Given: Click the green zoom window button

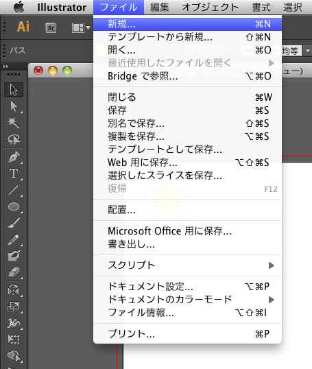Looking at the screenshot, I should coord(67,71).
